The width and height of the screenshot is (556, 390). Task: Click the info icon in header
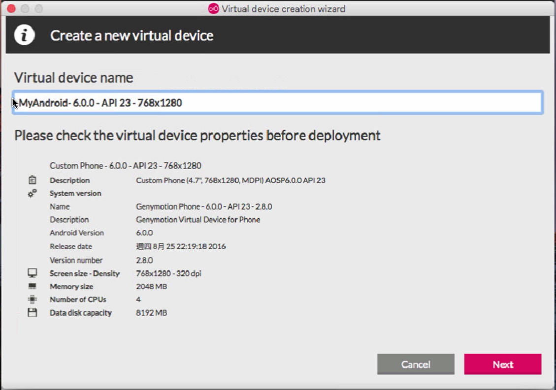25,35
